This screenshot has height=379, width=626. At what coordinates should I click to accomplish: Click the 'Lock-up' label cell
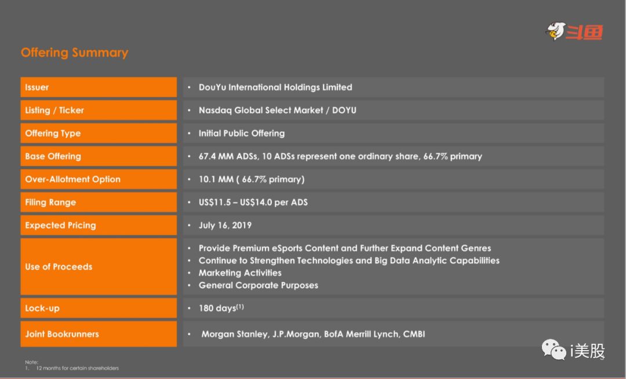pyautogui.click(x=99, y=308)
